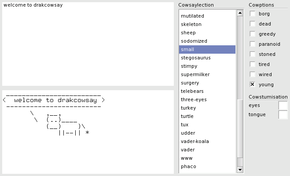Enable the wired checkbox
This screenshot has width=290, height=176.
(x=253, y=74)
